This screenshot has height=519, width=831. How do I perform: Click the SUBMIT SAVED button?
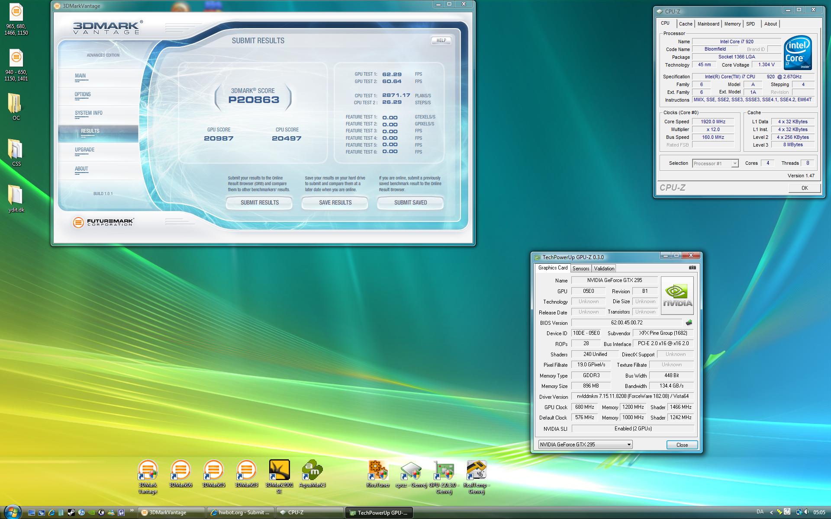410,202
